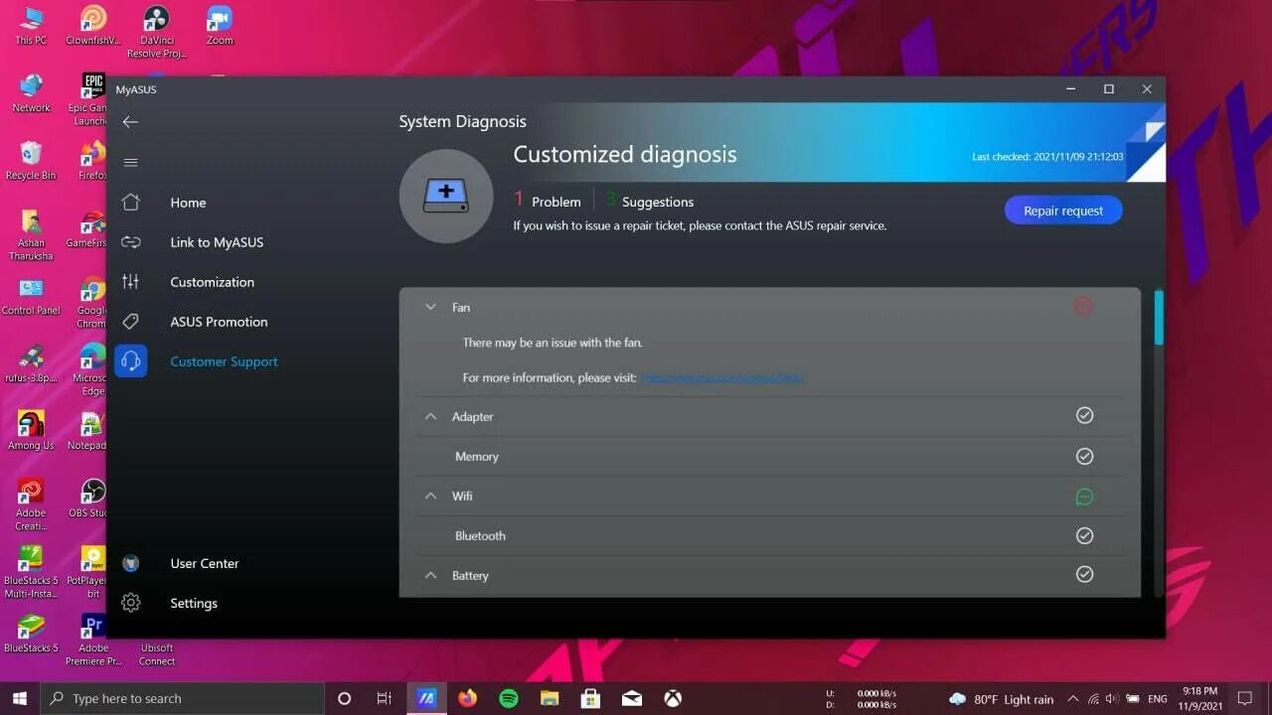The height and width of the screenshot is (715, 1272).
Task: Click the diagnosis list vertical scrollbar thumb
Action: click(1159, 318)
